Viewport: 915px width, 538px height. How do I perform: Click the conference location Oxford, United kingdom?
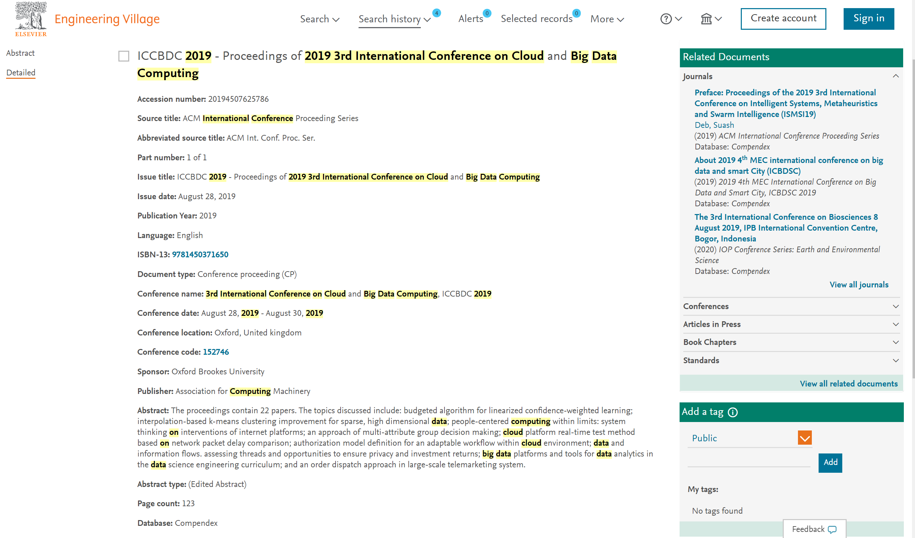tap(258, 333)
